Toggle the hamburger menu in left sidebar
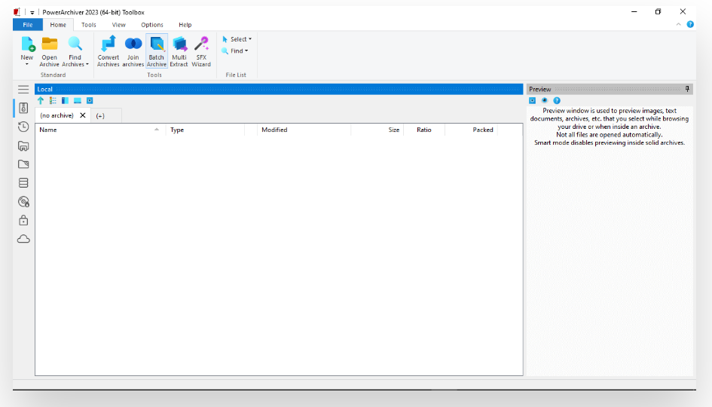The height and width of the screenshot is (407, 712). tap(23, 89)
